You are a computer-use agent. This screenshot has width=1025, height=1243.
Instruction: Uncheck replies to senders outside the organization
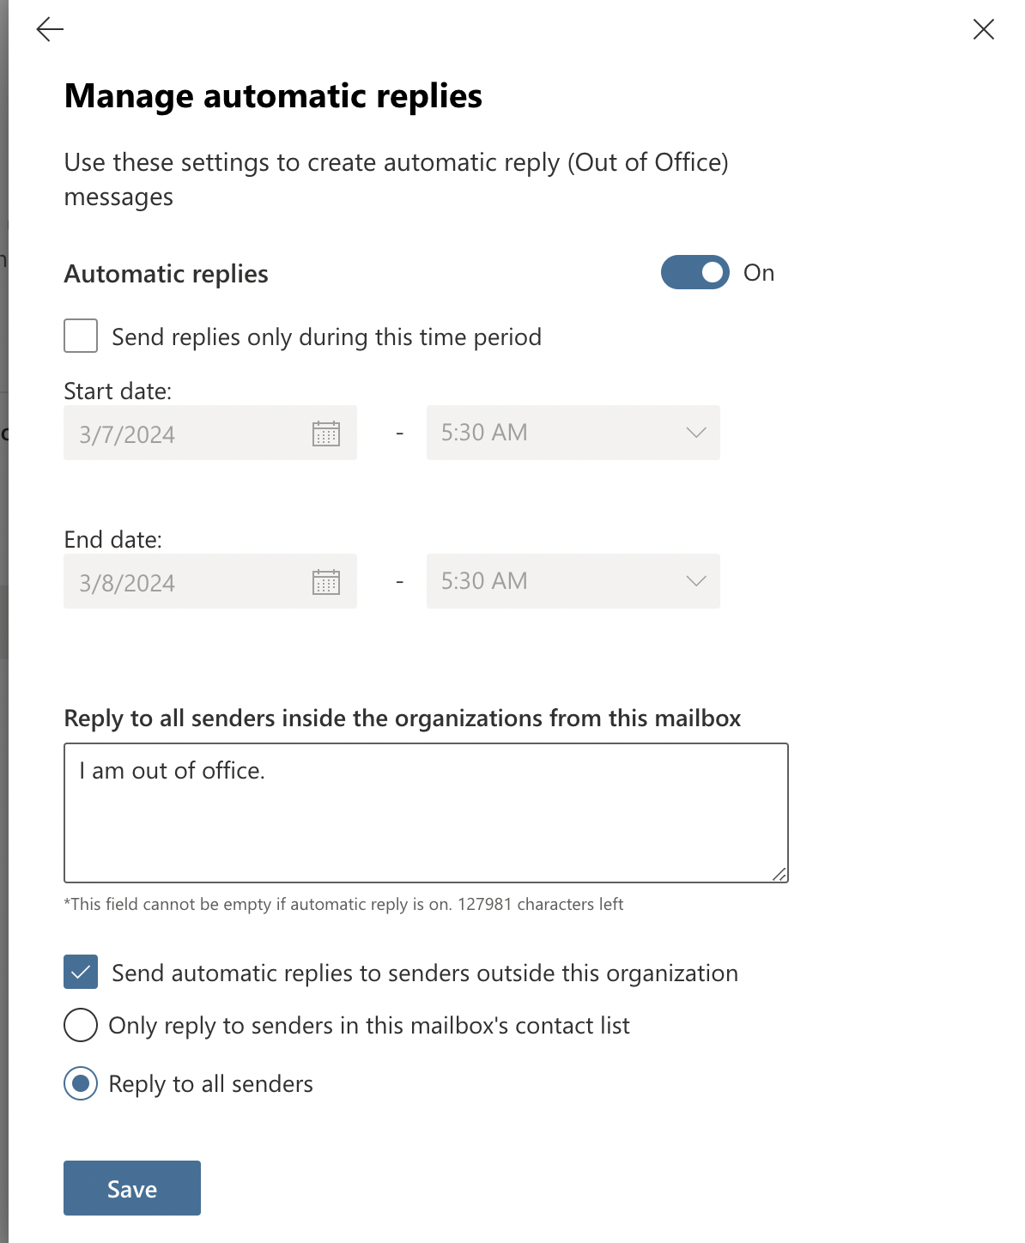pyautogui.click(x=80, y=973)
